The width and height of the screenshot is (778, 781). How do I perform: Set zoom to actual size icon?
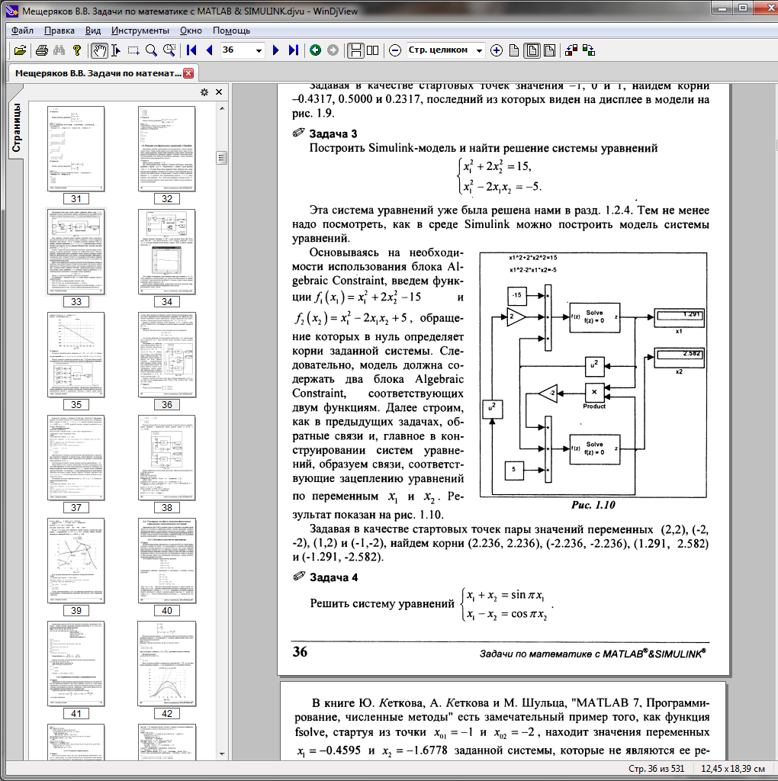coord(514,50)
